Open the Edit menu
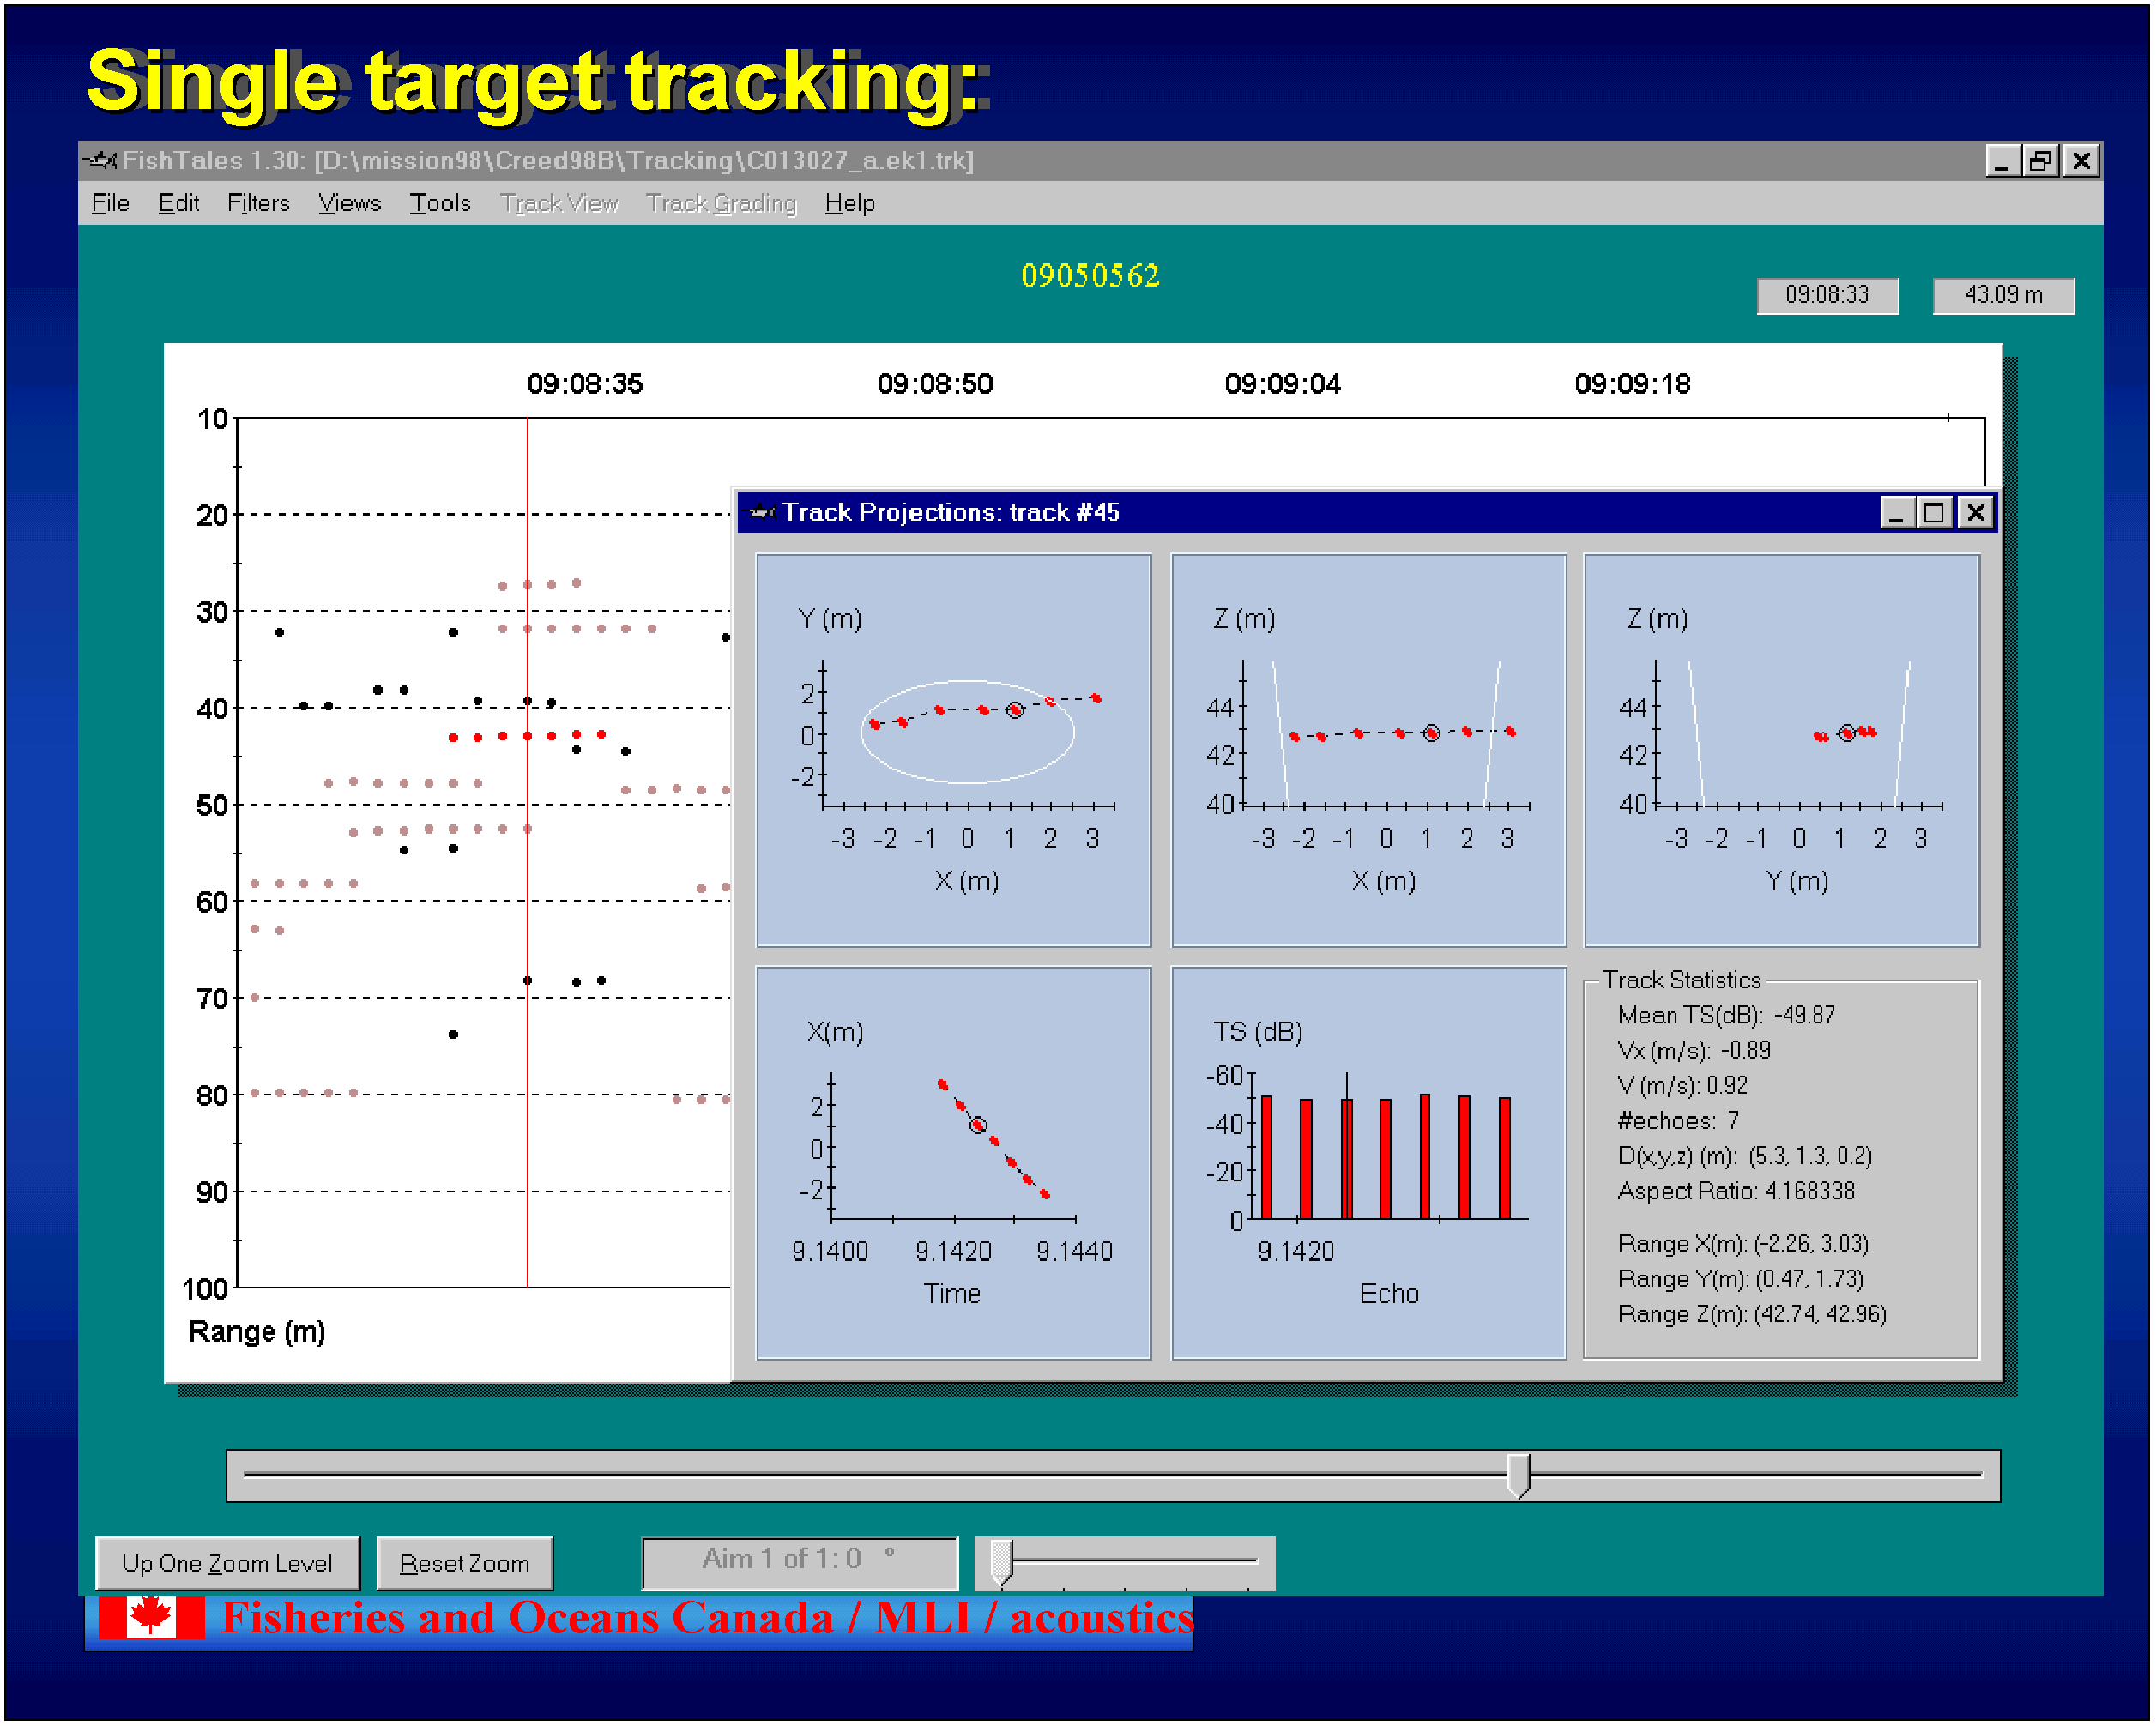 tap(178, 203)
